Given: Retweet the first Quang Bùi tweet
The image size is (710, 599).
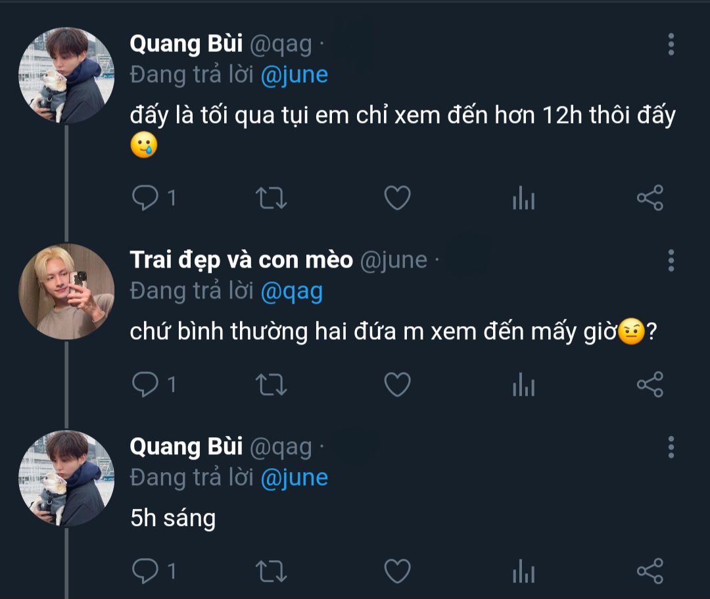Looking at the screenshot, I should pyautogui.click(x=270, y=198).
